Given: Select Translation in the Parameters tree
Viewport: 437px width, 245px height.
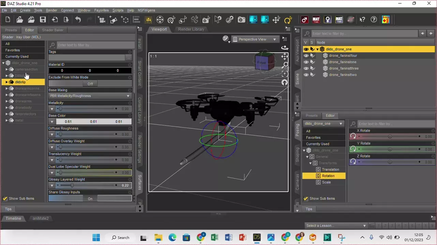Looking at the screenshot, I should 330,169.
